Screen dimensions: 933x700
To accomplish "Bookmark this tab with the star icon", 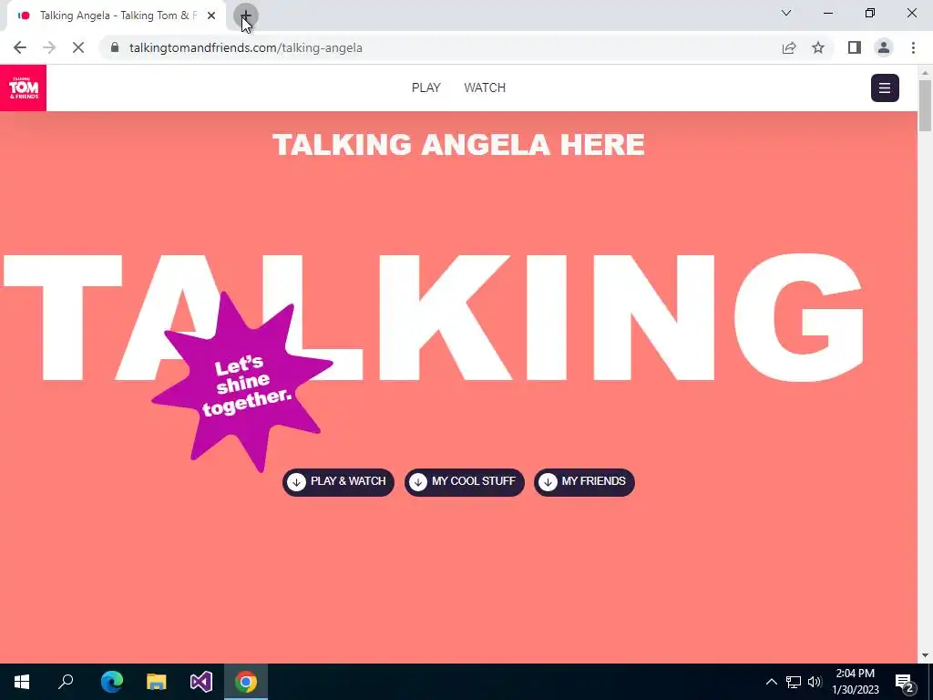I will [818, 47].
